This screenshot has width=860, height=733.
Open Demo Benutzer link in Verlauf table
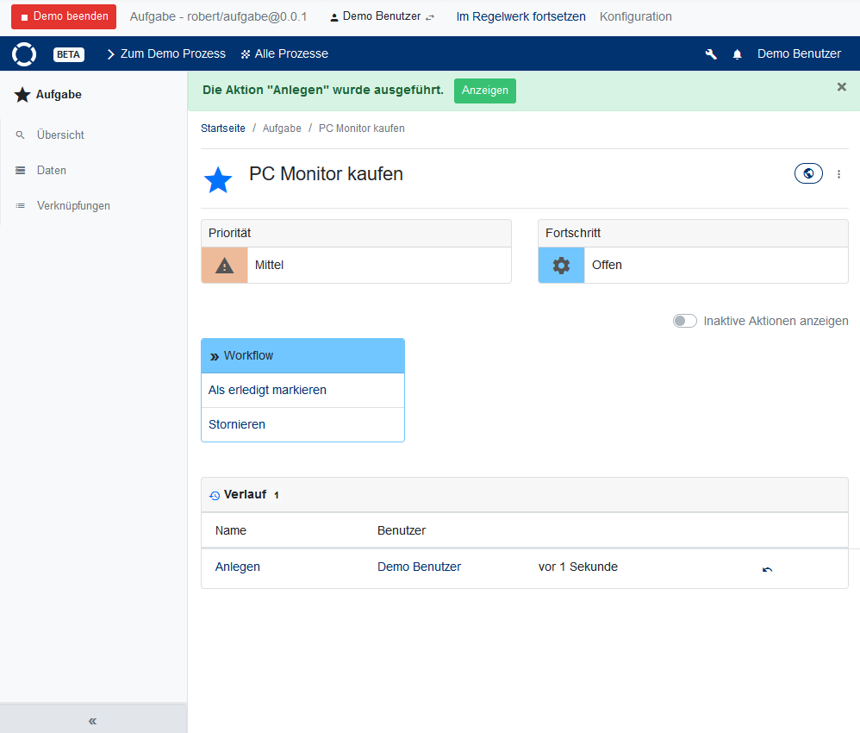click(x=419, y=567)
